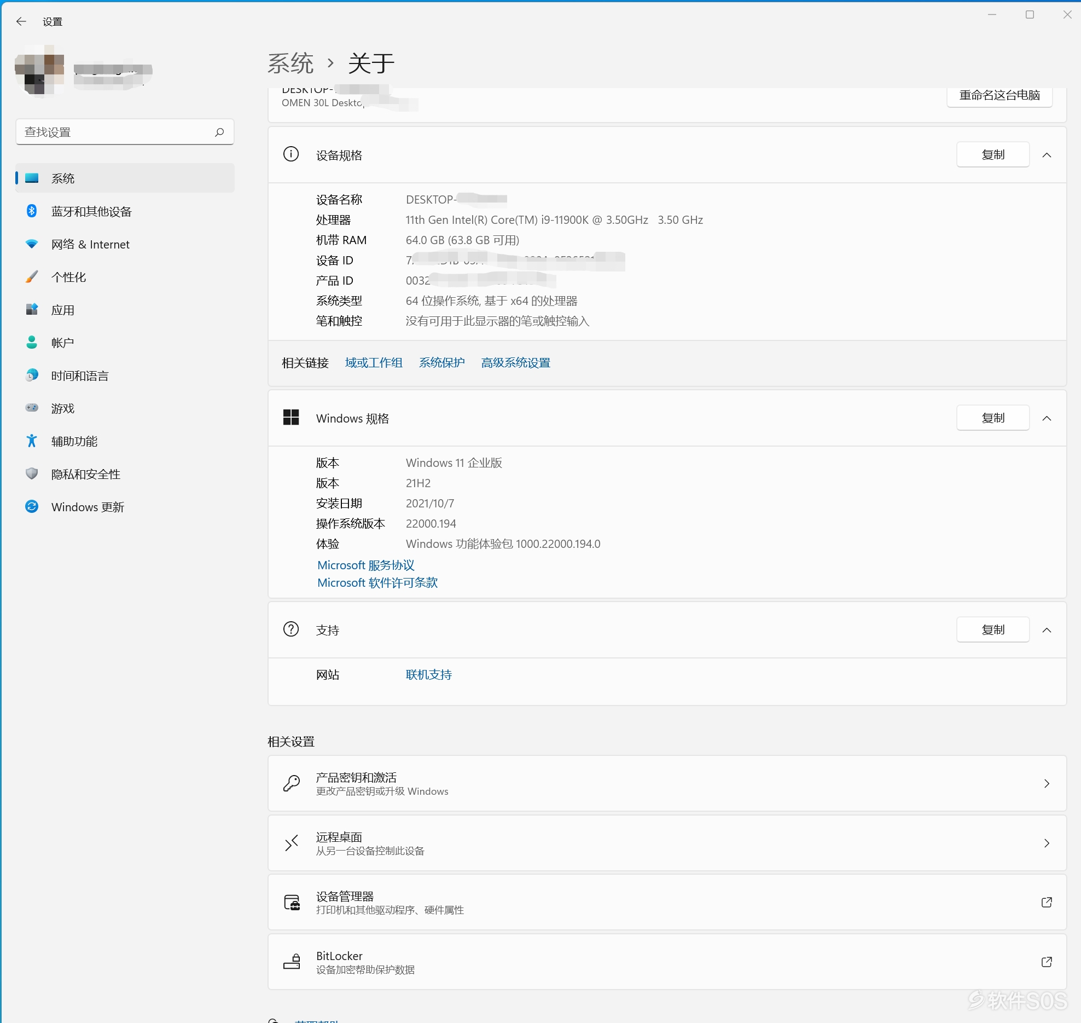Viewport: 1081px width, 1023px height.
Task: Click the Bluetooth icon in sidebar
Action: pos(32,211)
